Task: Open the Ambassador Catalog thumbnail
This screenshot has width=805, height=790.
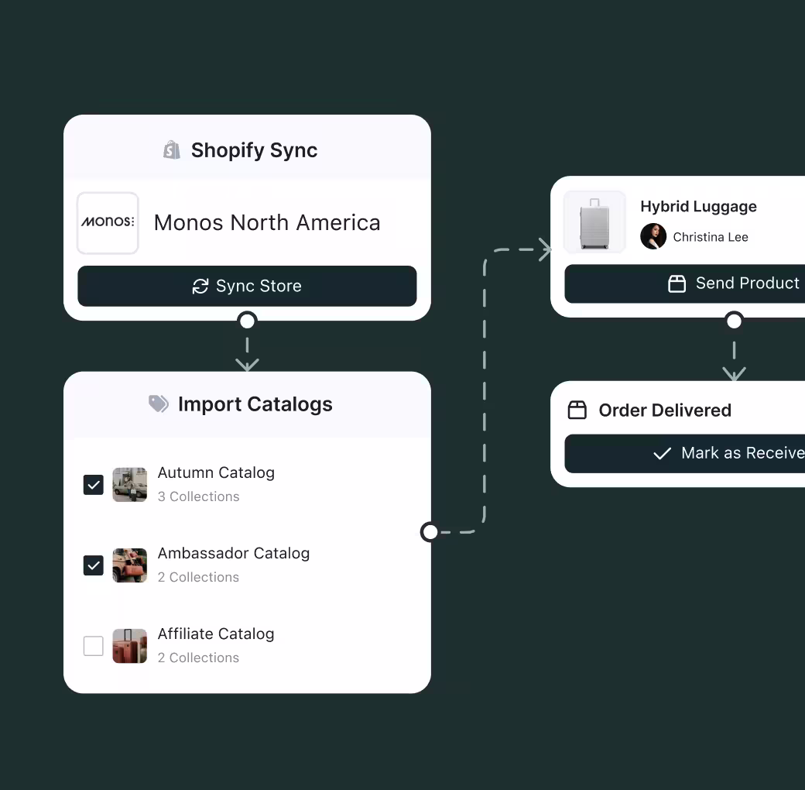Action: pos(130,565)
